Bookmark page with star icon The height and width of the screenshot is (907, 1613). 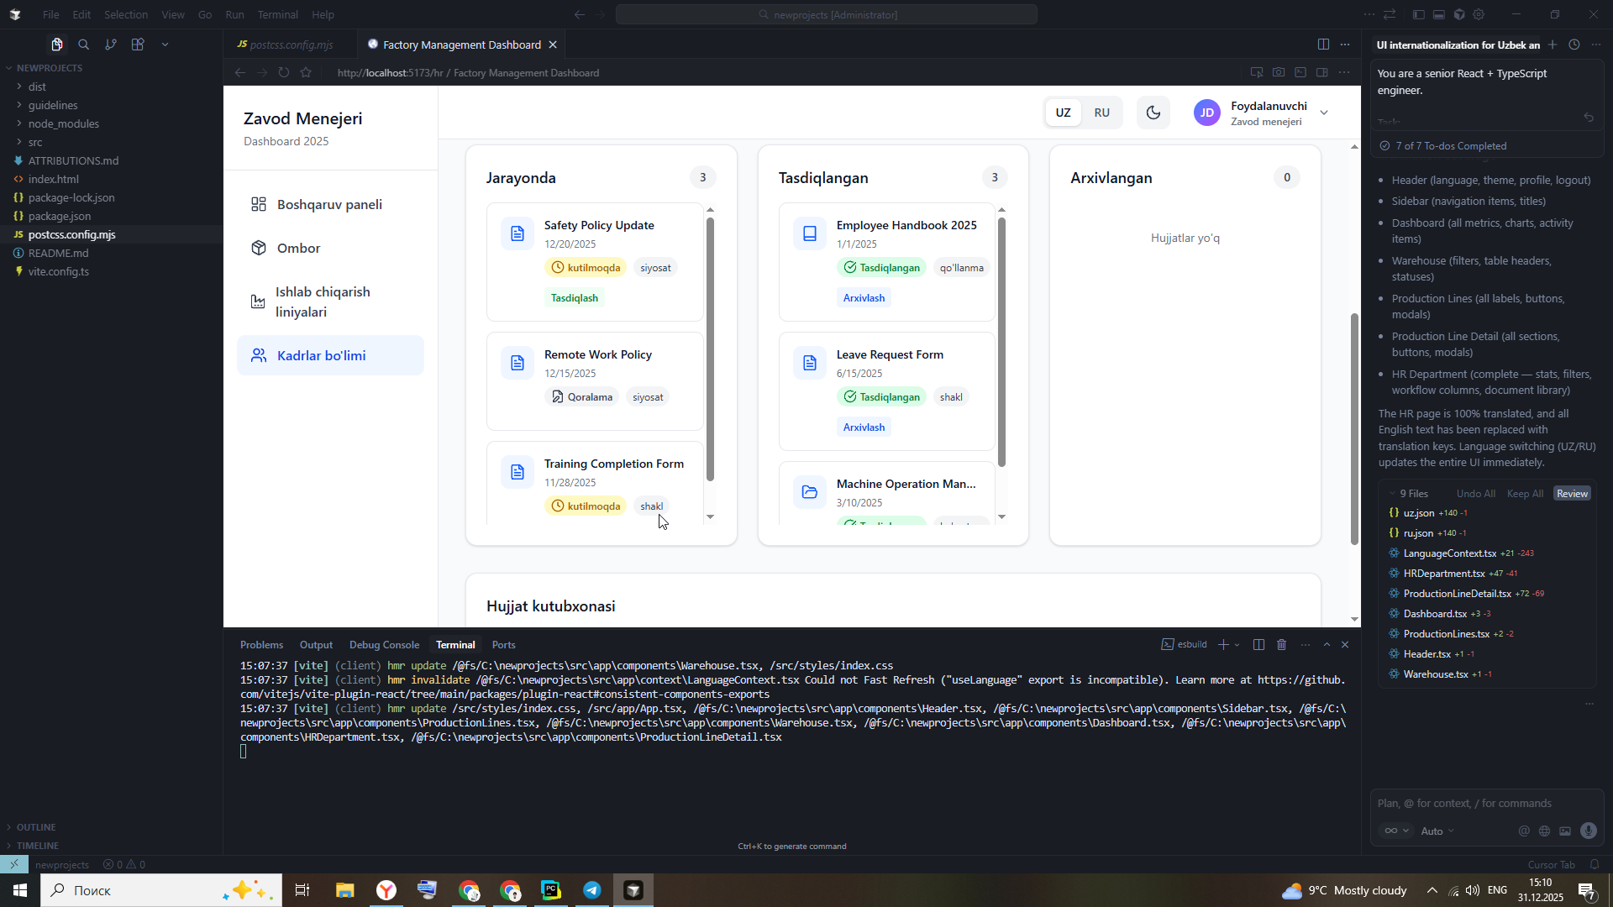[x=306, y=73]
